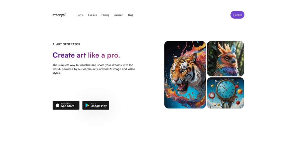The width and height of the screenshot is (297, 167).
Task: Click the tiger's open mouth
Action: point(181,88)
